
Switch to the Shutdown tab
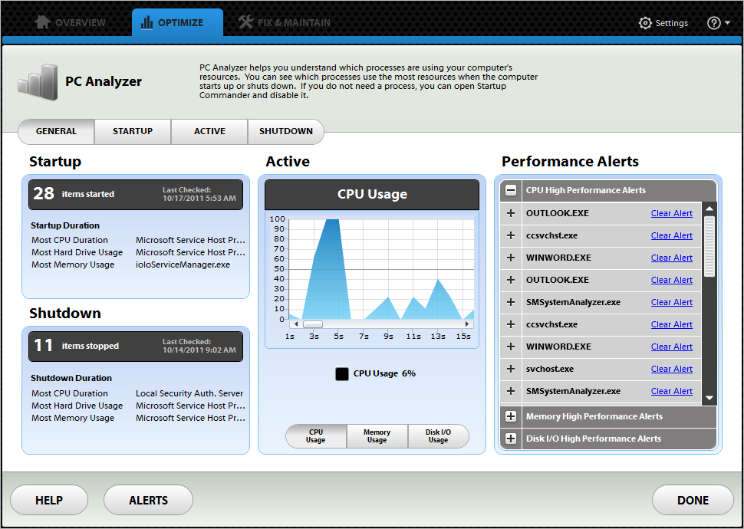[x=285, y=131]
